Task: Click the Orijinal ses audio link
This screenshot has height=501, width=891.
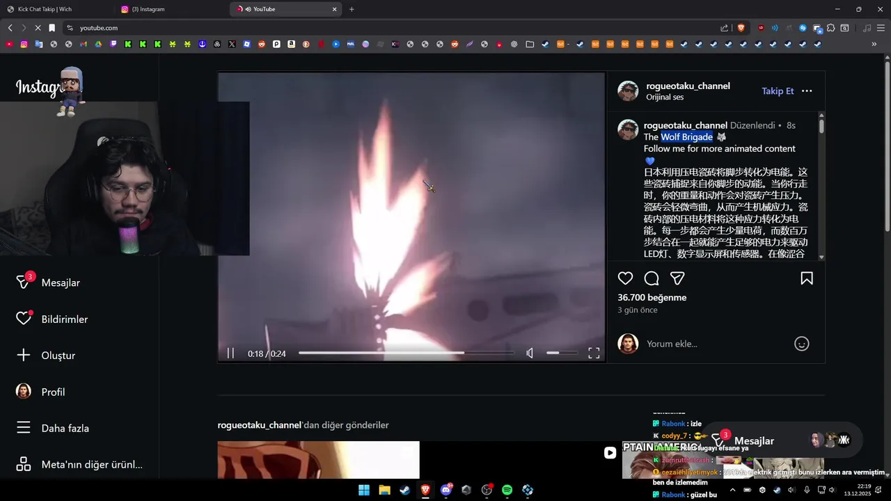Action: tap(665, 97)
